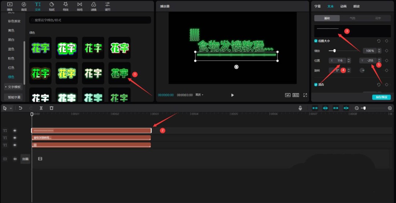The width and height of the screenshot is (396, 203).
Task: Toggle the 混合 checkbox
Action: (x=316, y=84)
